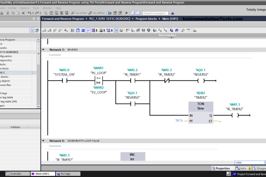Click the Paste icon in the main toolbar
Viewport: 266px width, 177px height.
pos(18,13)
